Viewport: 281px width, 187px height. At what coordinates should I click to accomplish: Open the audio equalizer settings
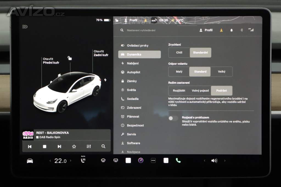(89, 146)
